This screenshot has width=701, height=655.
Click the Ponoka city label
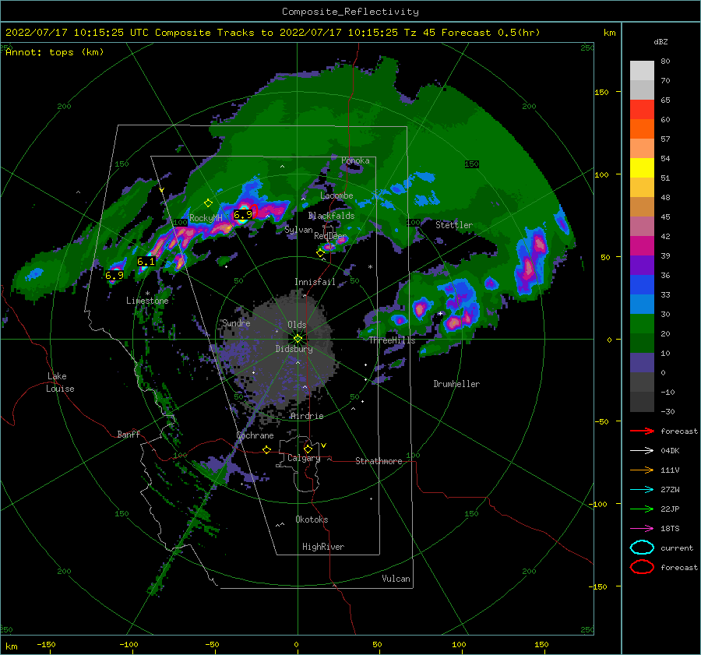click(355, 161)
